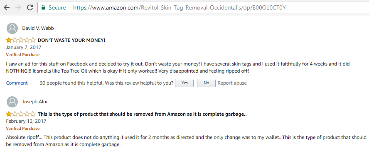Click the green Secure padlock icon

[43, 7]
